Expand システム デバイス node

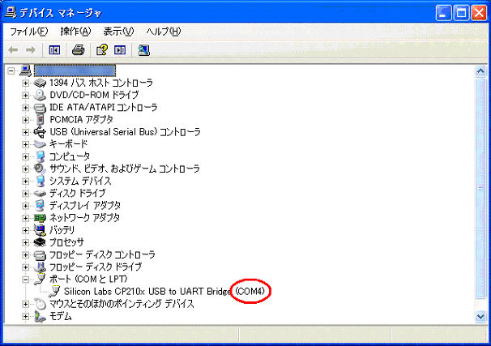coord(26,182)
